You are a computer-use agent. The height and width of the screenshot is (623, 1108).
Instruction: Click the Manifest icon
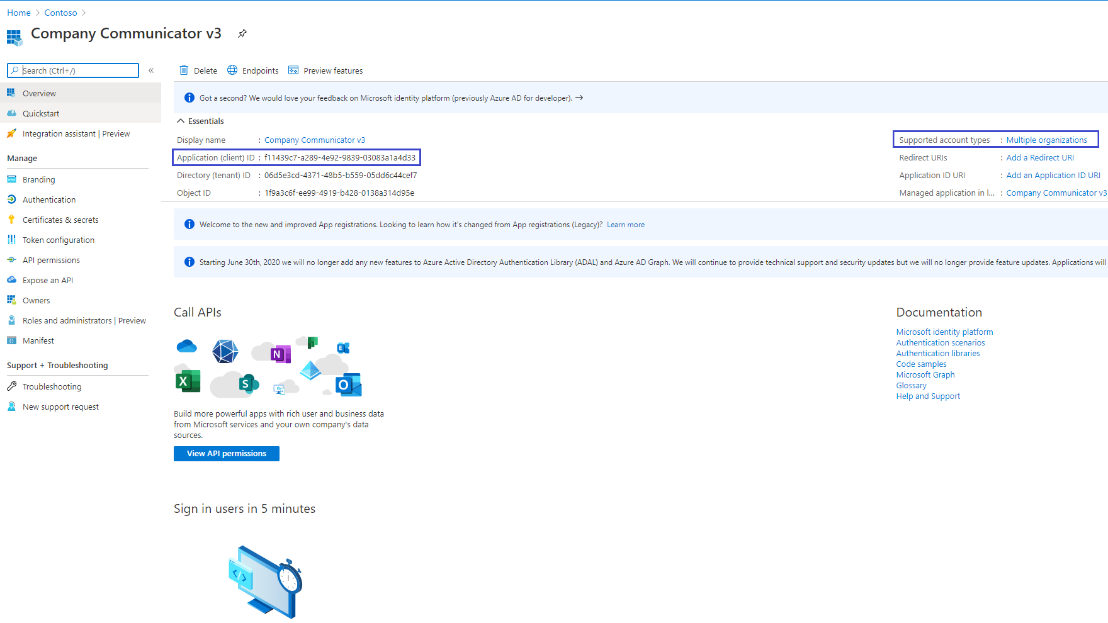pyautogui.click(x=11, y=340)
